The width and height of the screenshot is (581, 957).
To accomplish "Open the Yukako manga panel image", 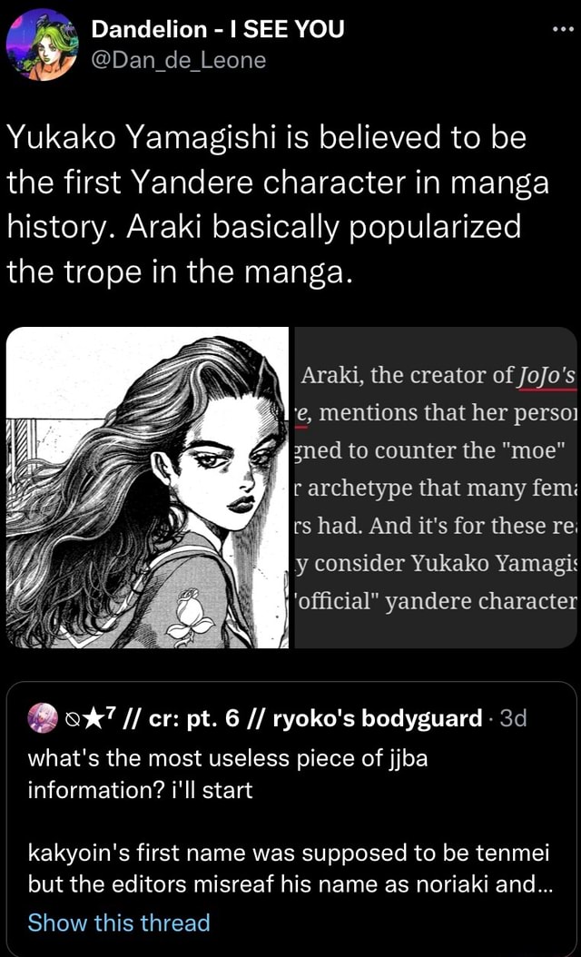I will click(147, 487).
